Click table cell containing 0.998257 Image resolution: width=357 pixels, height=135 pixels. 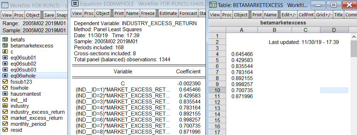242,84
